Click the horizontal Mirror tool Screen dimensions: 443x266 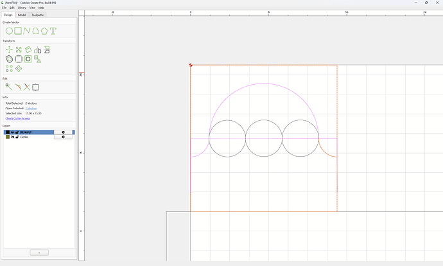pos(38,50)
